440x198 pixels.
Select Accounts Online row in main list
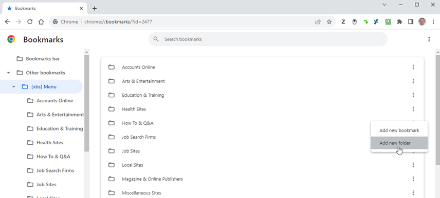262,67
